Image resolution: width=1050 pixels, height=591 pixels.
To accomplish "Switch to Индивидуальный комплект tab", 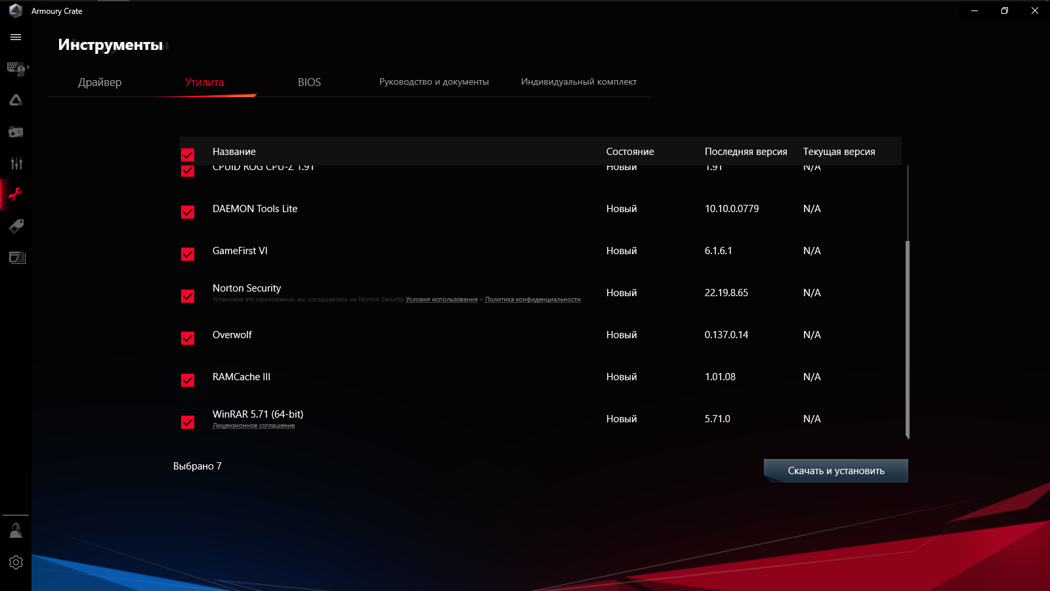I will 579,82.
